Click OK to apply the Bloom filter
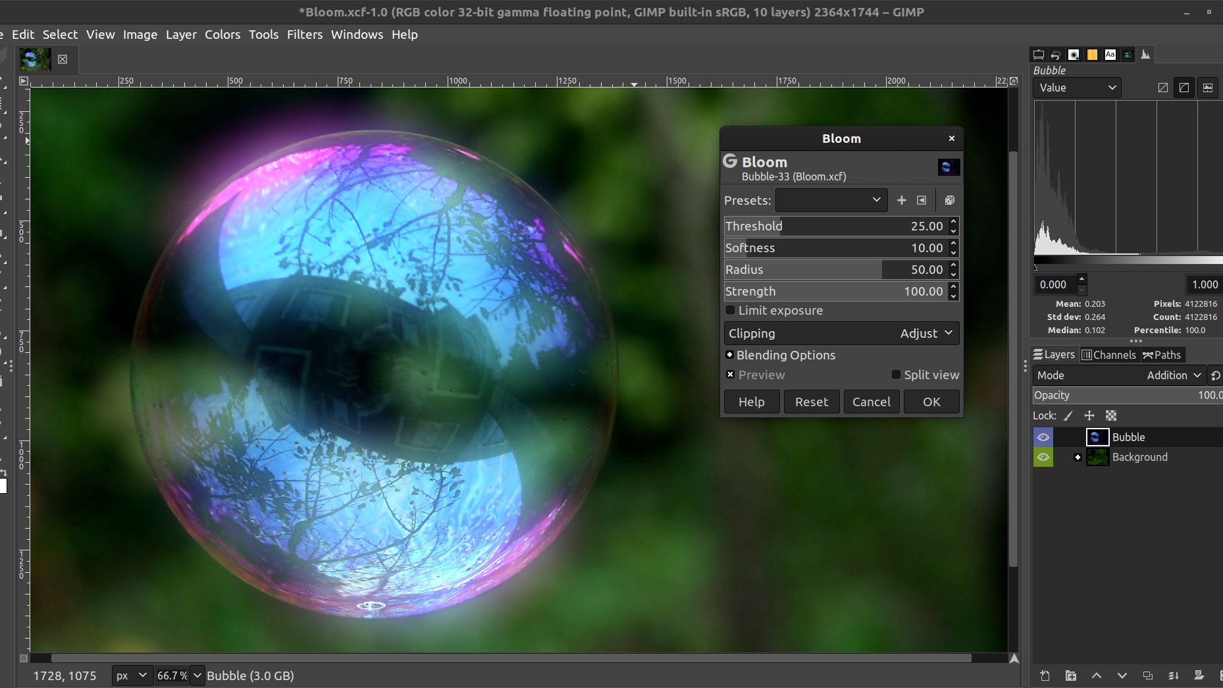The width and height of the screenshot is (1223, 688). 931,402
